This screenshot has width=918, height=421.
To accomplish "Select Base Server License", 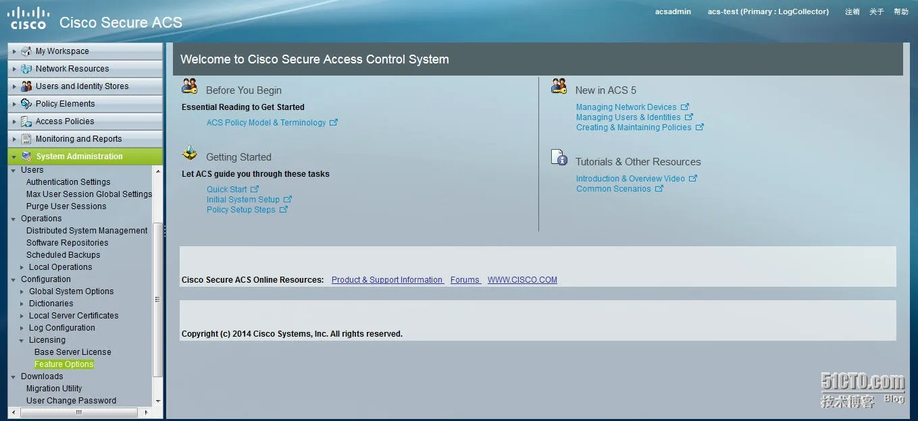I will 73,352.
